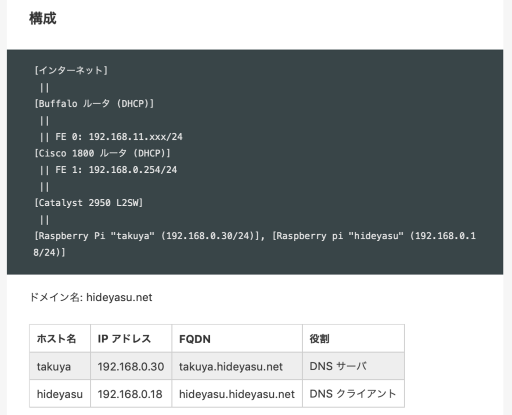Click the FE 0: 192.168.11.xxx/24 line
The image size is (512, 415).
(x=111, y=137)
